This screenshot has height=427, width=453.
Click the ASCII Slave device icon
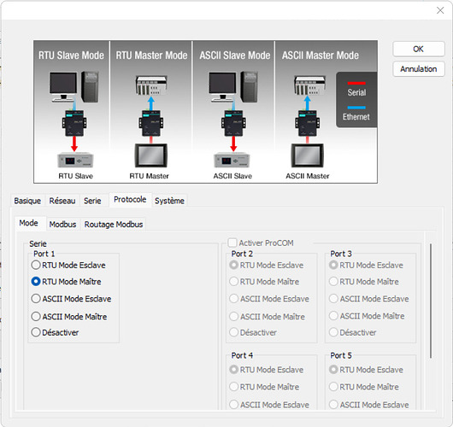(232, 160)
